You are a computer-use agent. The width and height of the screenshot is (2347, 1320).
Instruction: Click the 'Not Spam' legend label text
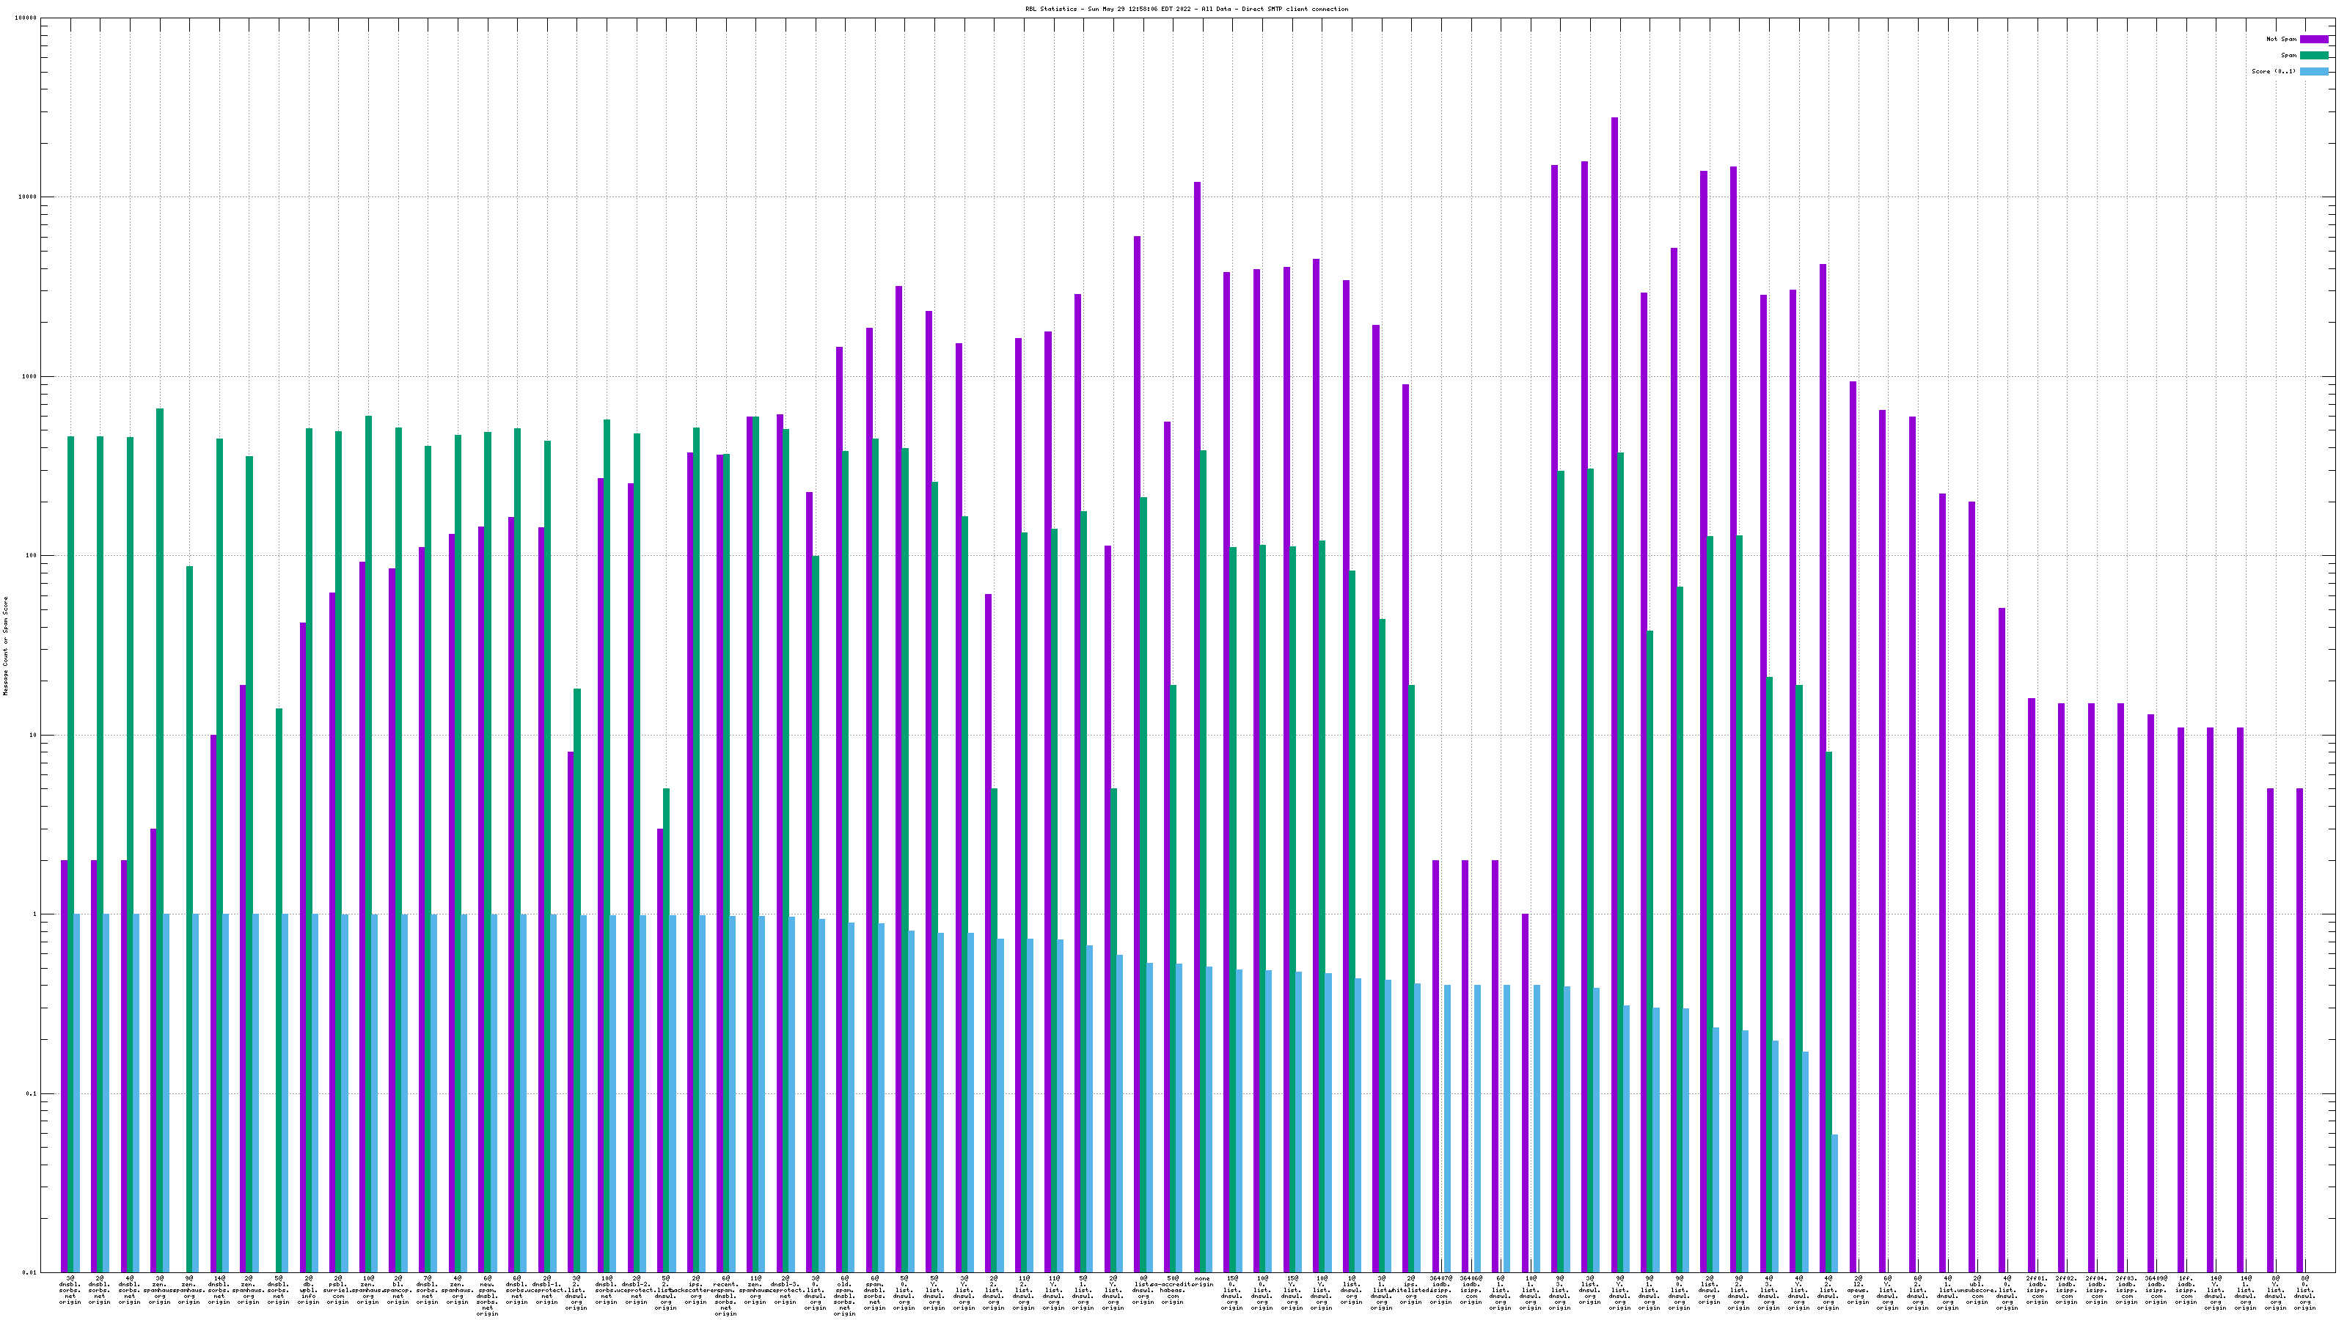click(2282, 39)
